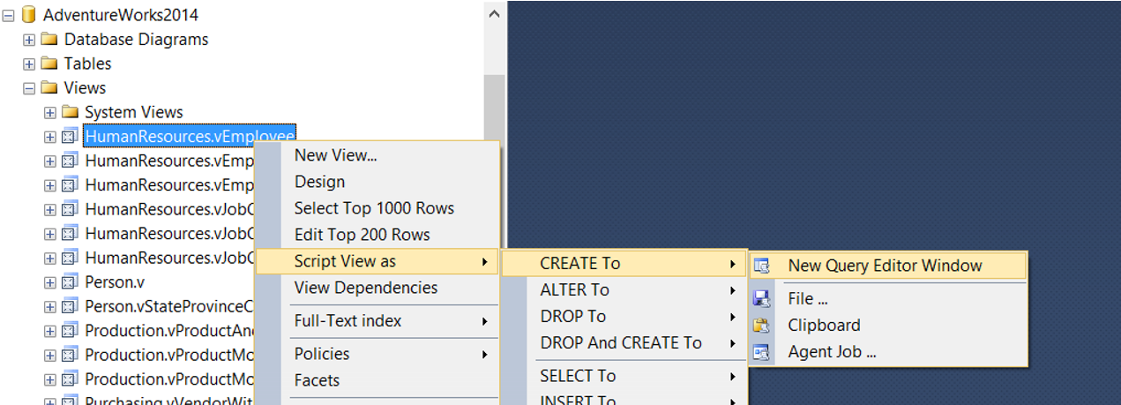
Task: Choose Agent Job ... as script destination
Action: click(x=888, y=352)
